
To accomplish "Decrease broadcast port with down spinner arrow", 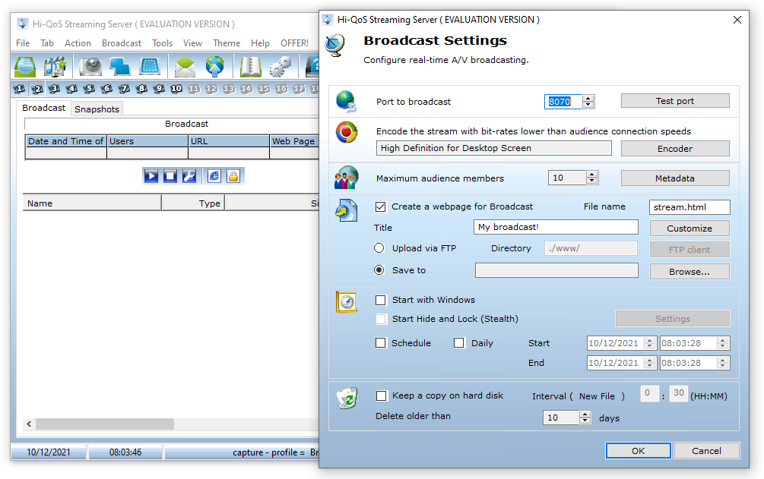I will [x=588, y=105].
